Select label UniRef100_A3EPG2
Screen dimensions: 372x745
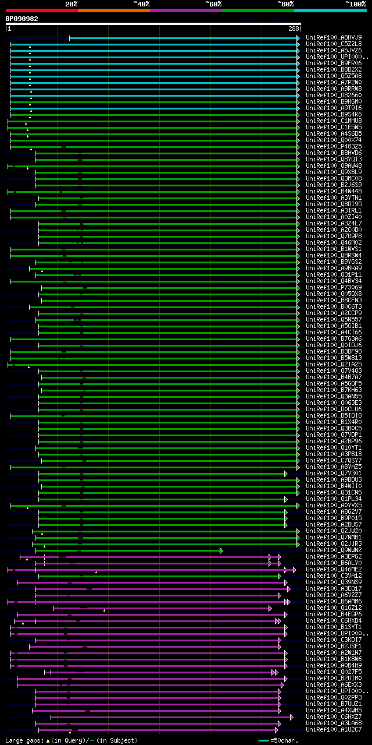[334, 557]
